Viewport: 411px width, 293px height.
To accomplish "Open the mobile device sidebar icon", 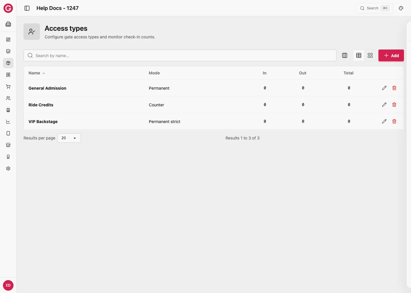I will click(x=8, y=133).
